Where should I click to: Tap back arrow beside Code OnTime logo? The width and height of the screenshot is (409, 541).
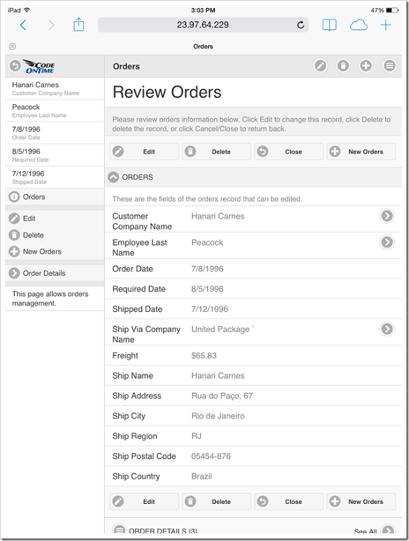click(x=15, y=66)
